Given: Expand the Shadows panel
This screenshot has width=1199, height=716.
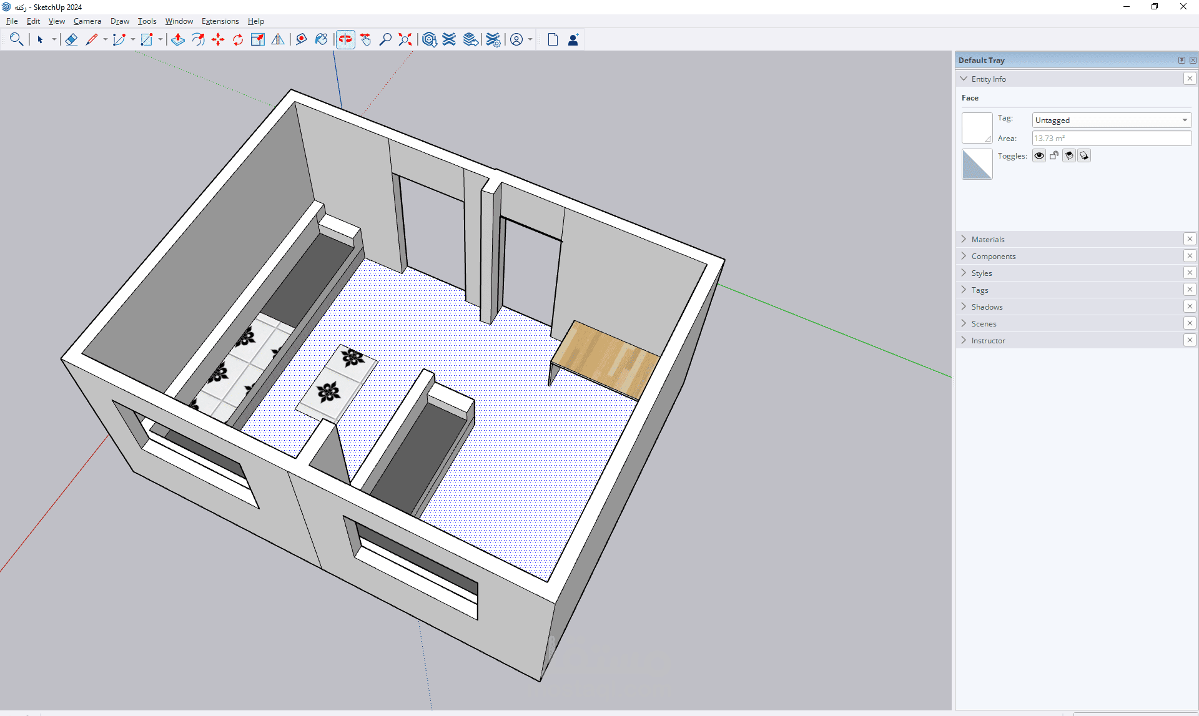Looking at the screenshot, I should click(x=987, y=307).
